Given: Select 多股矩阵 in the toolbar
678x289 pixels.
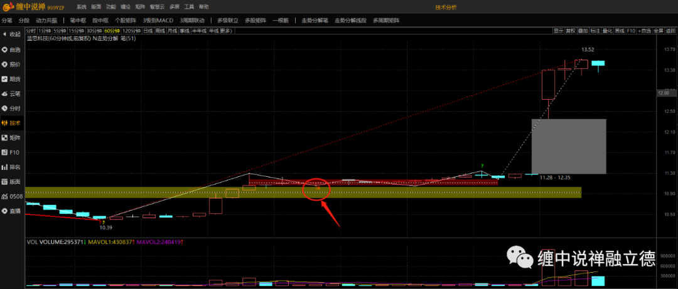Looking at the screenshot, I should [256, 20].
